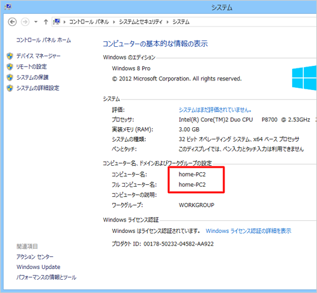Open リモートの設定
317x293 pixels.
coord(32,66)
